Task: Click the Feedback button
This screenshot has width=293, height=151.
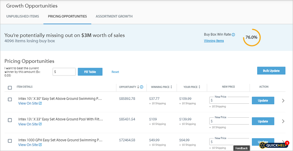Action: pos(241,148)
